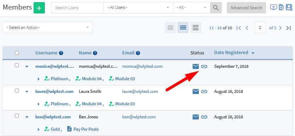Click envelope status icon for ben
Viewport: 295px width, 136px height.
(x=196, y=117)
